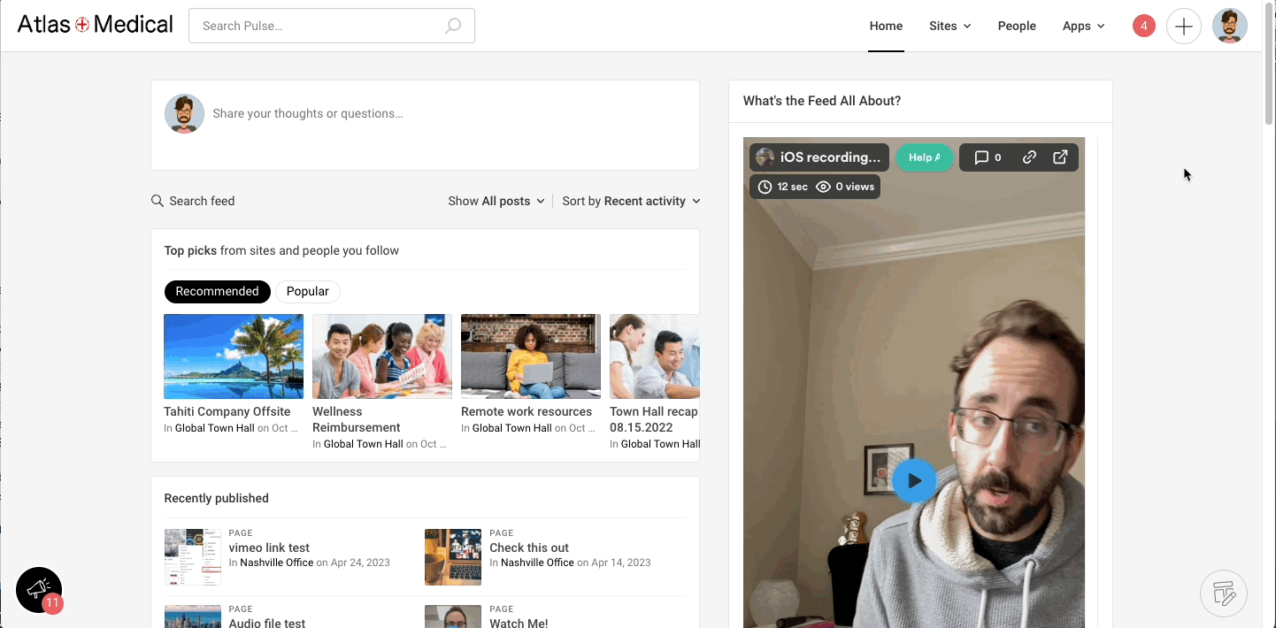The image size is (1276, 628).
Task: Open the user profile avatar menu
Action: coord(1229,26)
